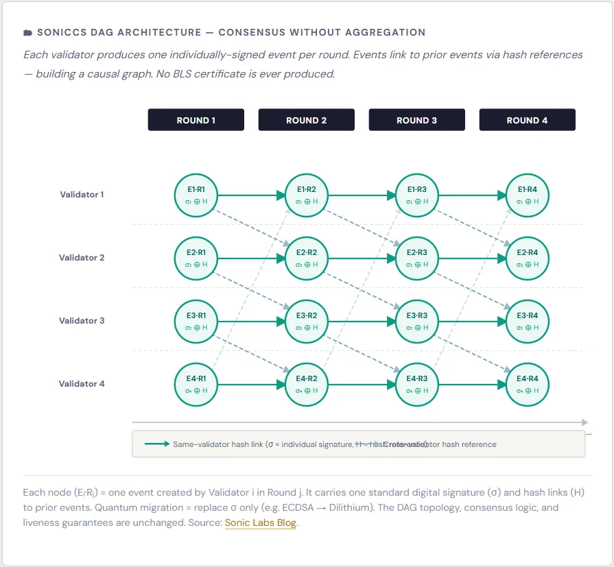Image resolution: width=614 pixels, height=567 pixels.
Task: Select the ROUND 4 header
Action: (528, 120)
